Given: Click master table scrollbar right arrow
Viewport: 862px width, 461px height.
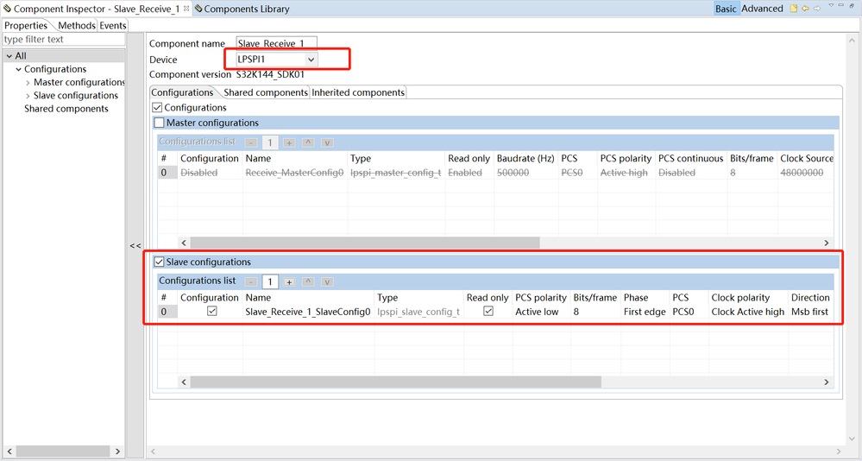Looking at the screenshot, I should pyautogui.click(x=827, y=243).
